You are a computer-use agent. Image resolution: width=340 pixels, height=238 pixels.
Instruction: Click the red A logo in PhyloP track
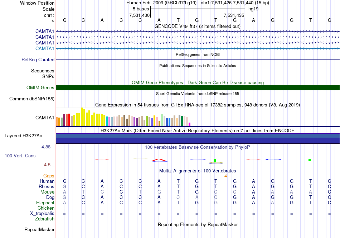(x=159, y=160)
